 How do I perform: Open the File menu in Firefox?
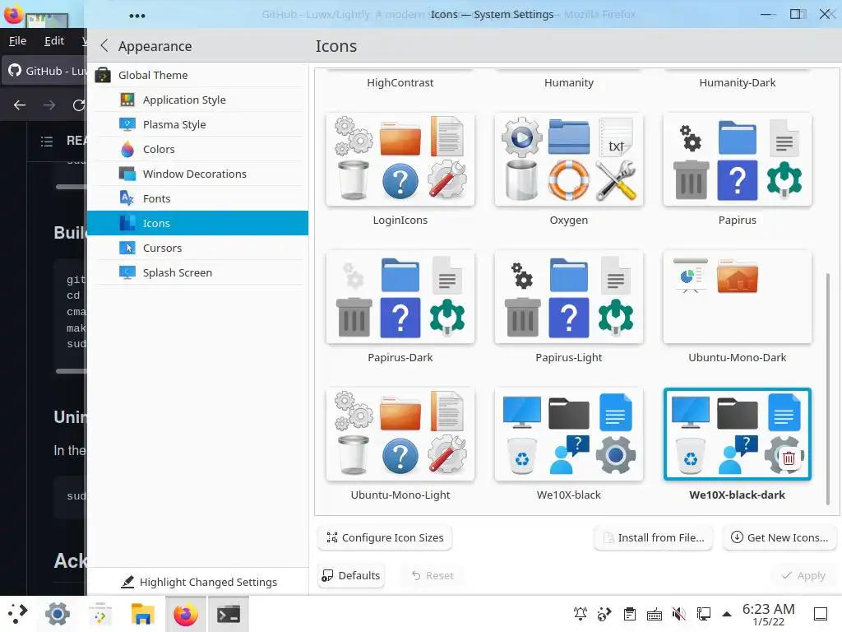17,41
